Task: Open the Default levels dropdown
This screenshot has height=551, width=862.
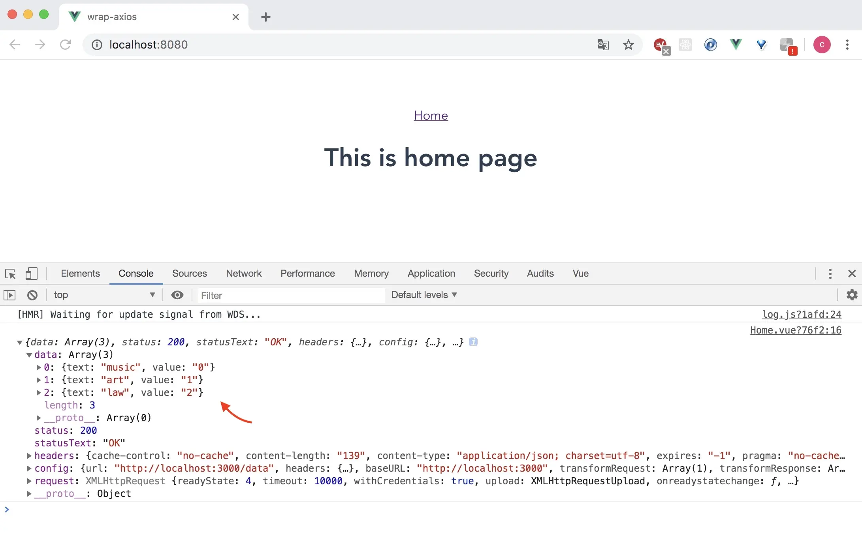Action: (x=424, y=295)
